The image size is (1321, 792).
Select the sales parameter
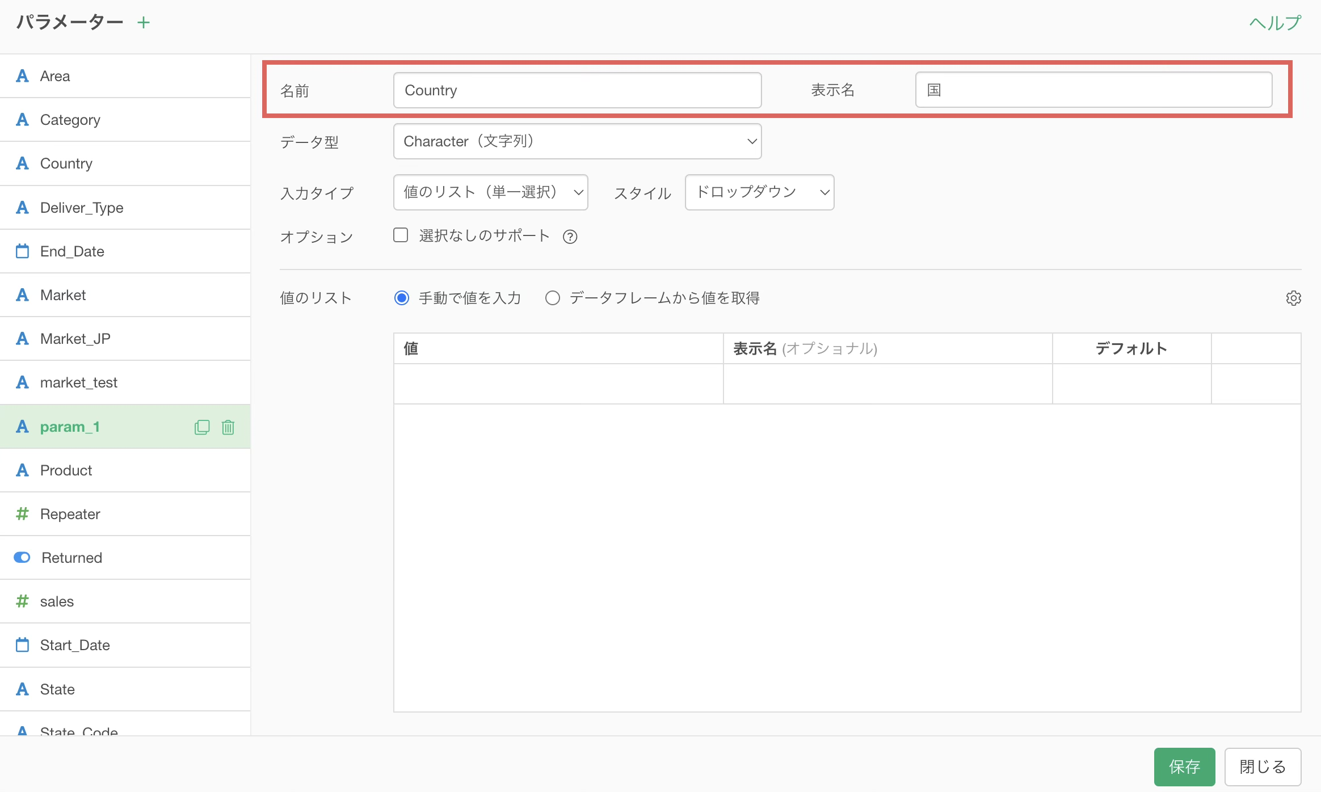[125, 601]
